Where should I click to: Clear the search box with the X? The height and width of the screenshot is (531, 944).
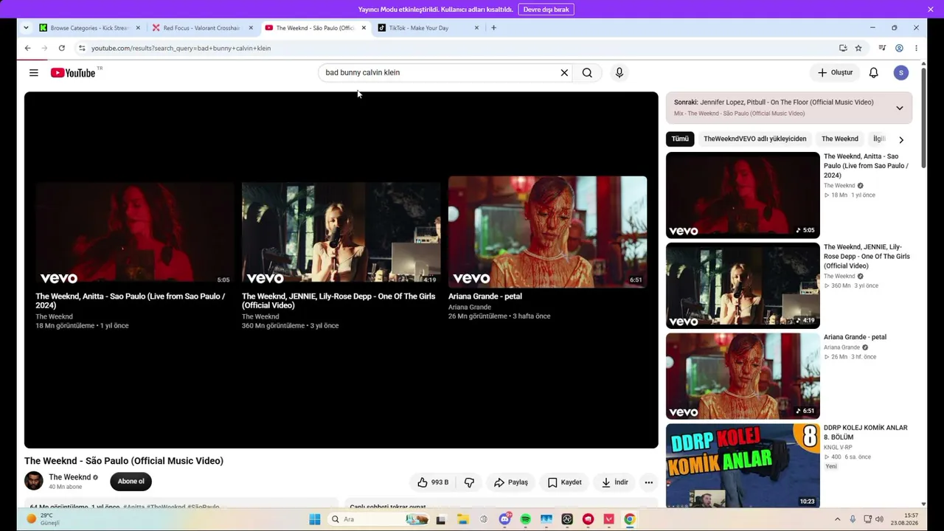click(564, 72)
